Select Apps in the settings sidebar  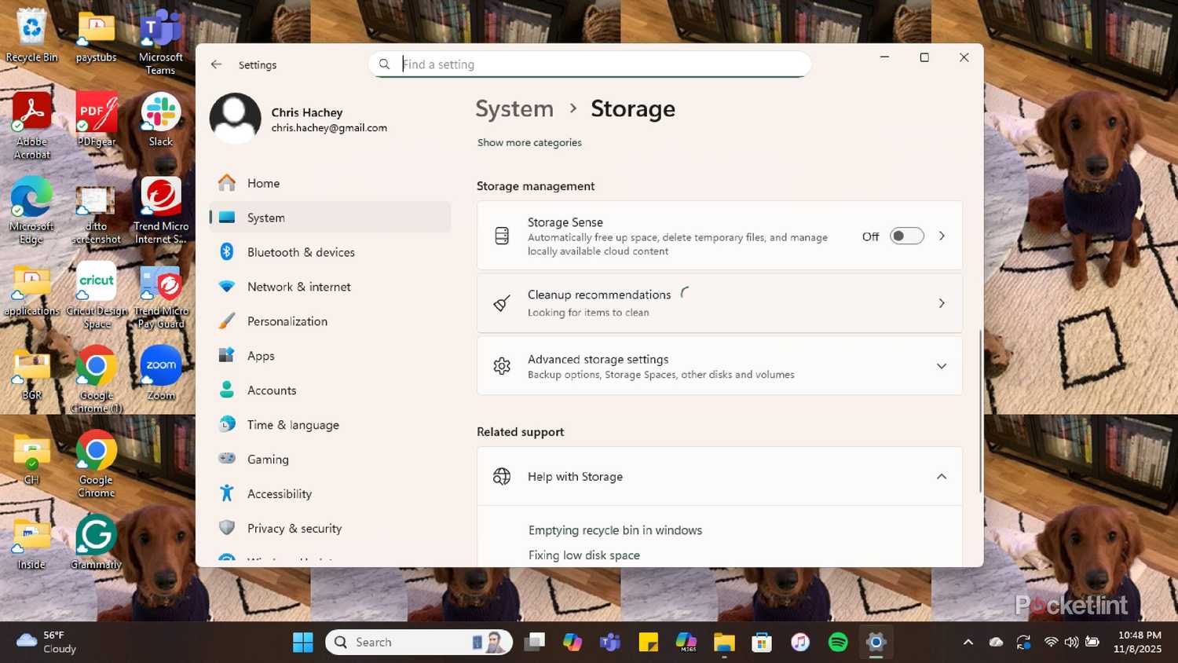[x=261, y=356]
